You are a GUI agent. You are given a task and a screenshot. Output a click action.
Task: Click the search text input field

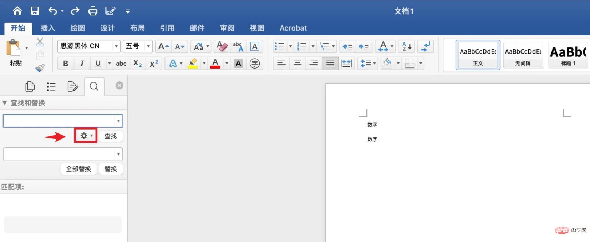(59, 121)
